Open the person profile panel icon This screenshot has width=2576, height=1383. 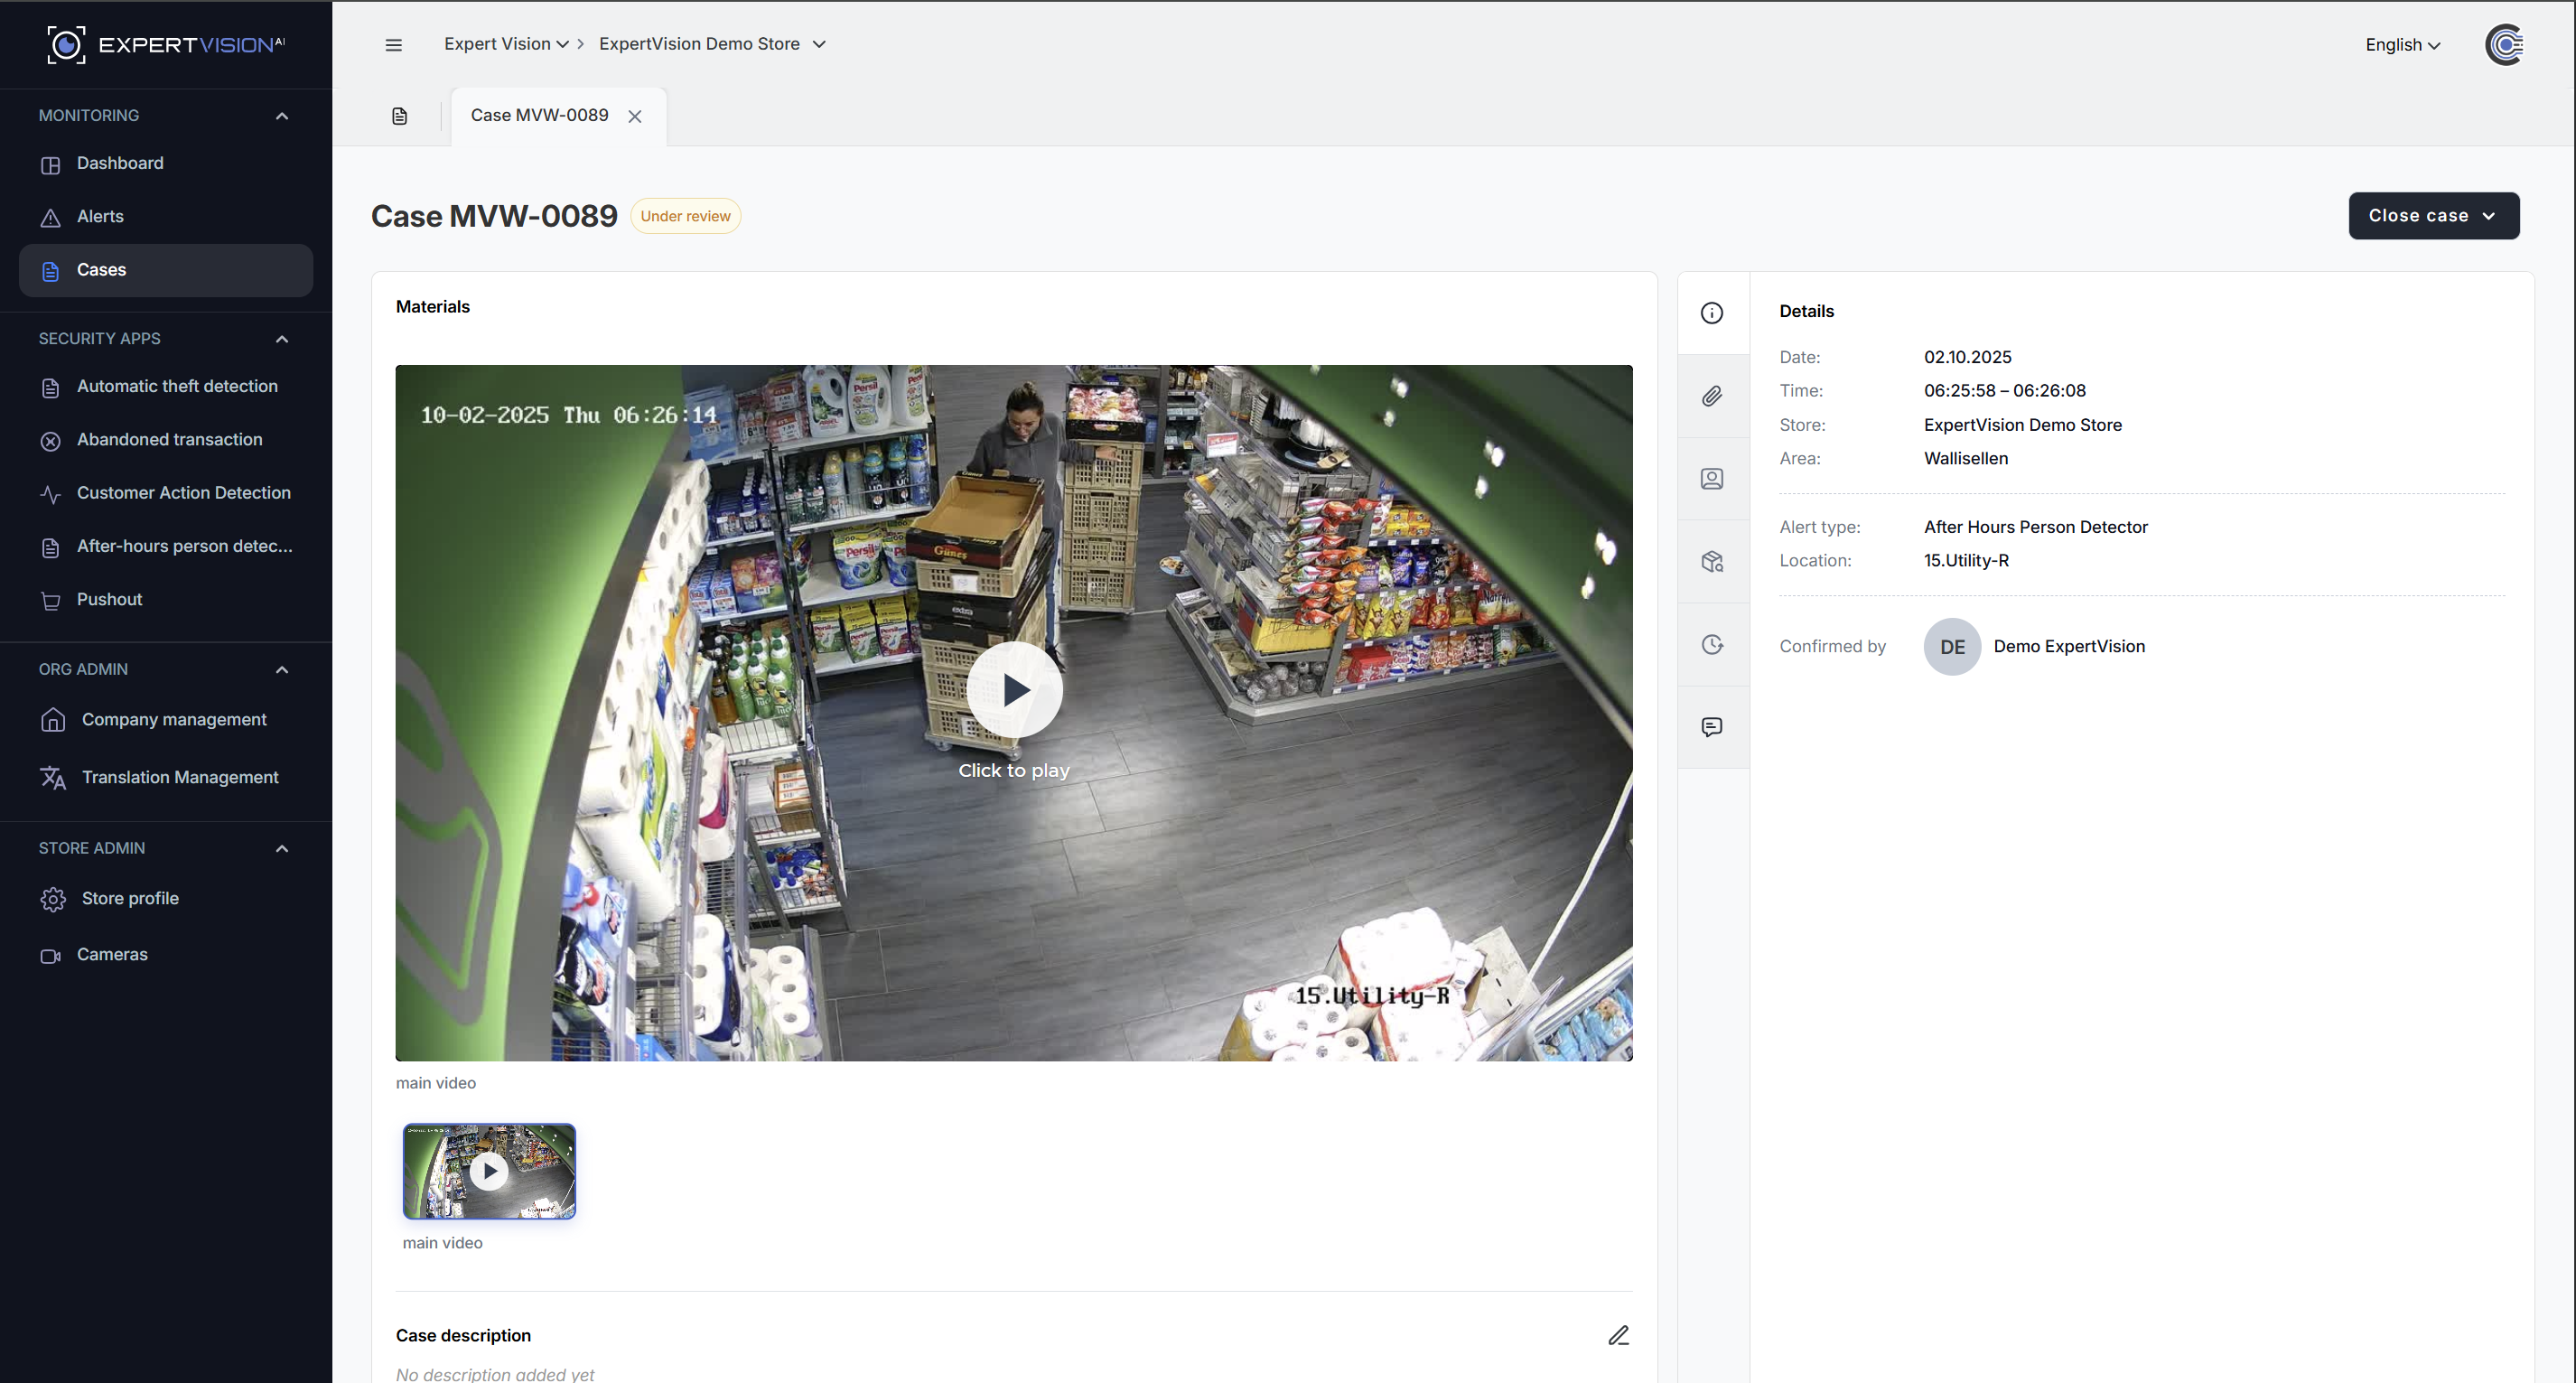pyautogui.click(x=1712, y=479)
